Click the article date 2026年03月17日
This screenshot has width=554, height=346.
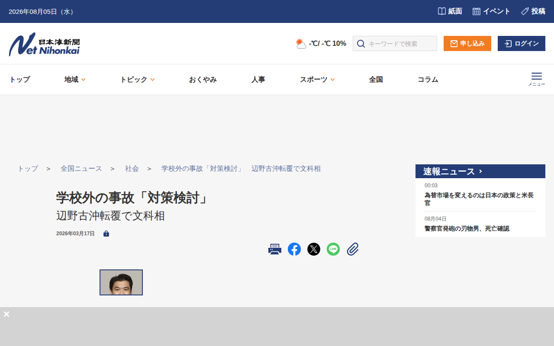(x=75, y=234)
